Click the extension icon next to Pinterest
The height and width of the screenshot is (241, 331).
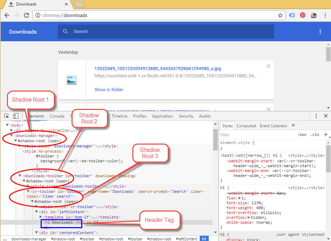click(314, 15)
